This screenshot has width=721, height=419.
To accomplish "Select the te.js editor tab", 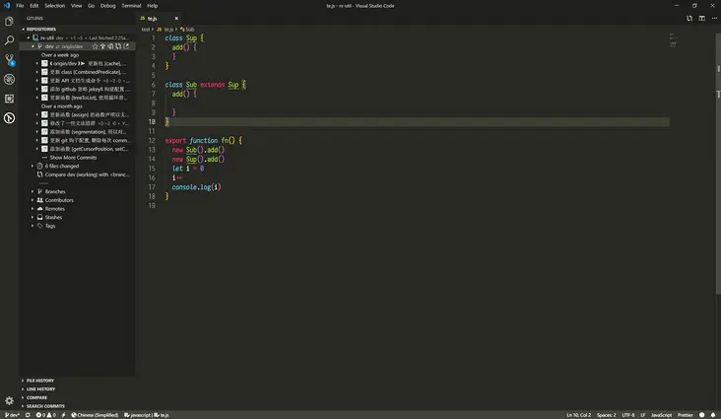I will click(152, 18).
